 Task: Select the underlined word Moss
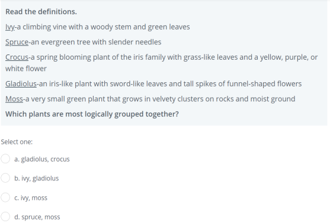pos(14,99)
